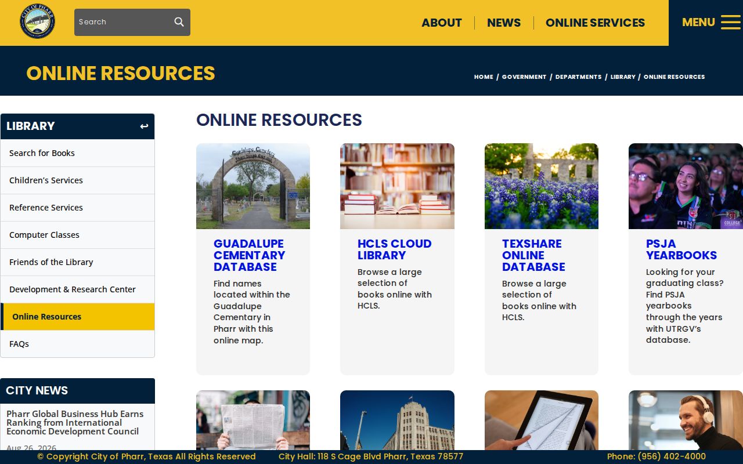Go to HOME breadcrumb

484,77
